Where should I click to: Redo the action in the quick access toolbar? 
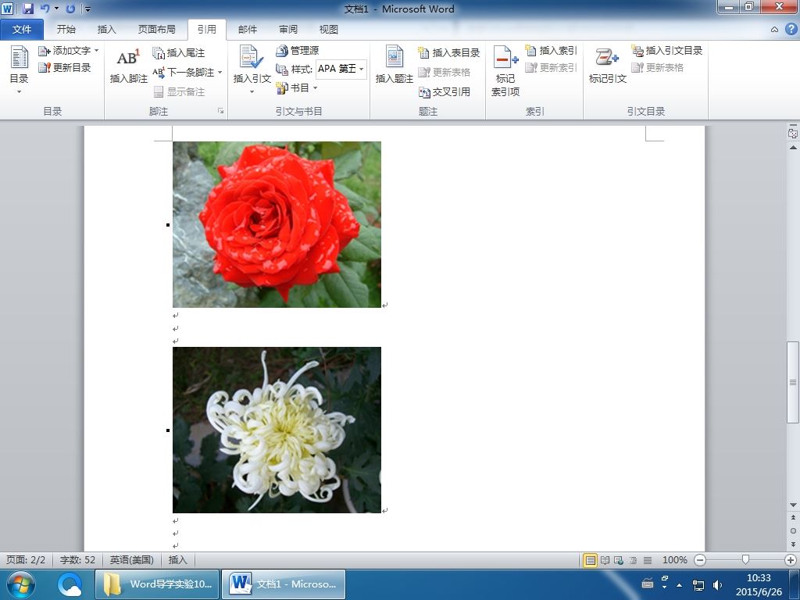point(70,9)
